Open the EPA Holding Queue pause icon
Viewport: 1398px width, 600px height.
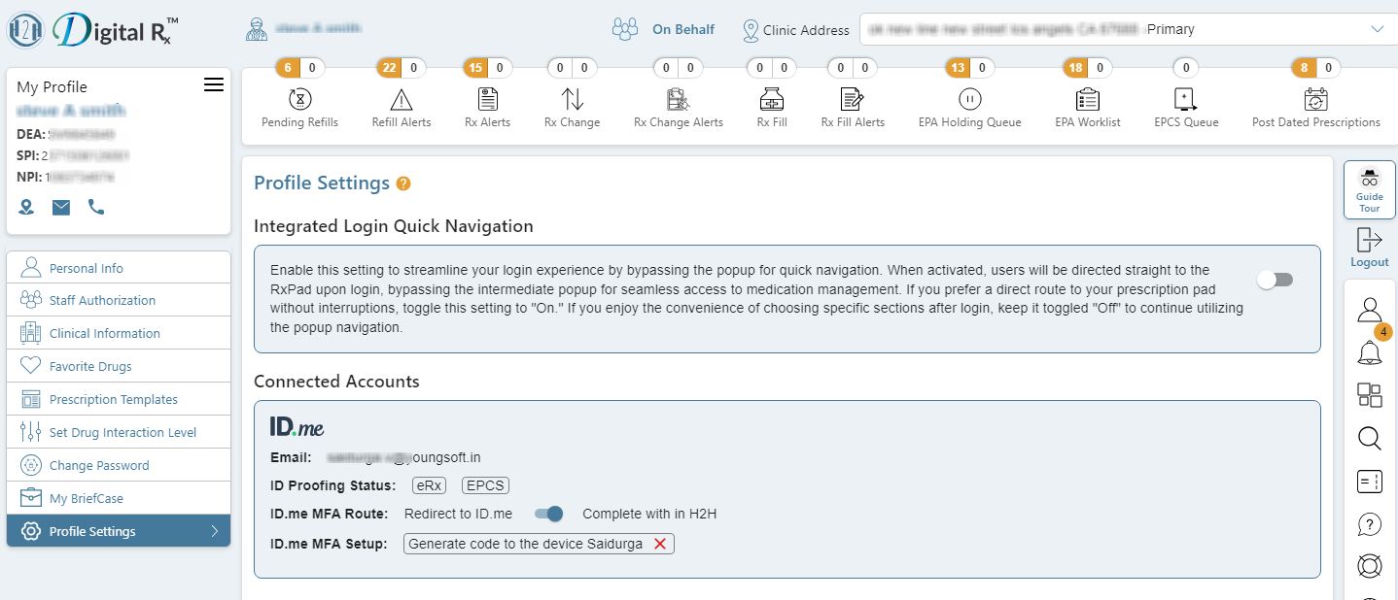pos(970,98)
